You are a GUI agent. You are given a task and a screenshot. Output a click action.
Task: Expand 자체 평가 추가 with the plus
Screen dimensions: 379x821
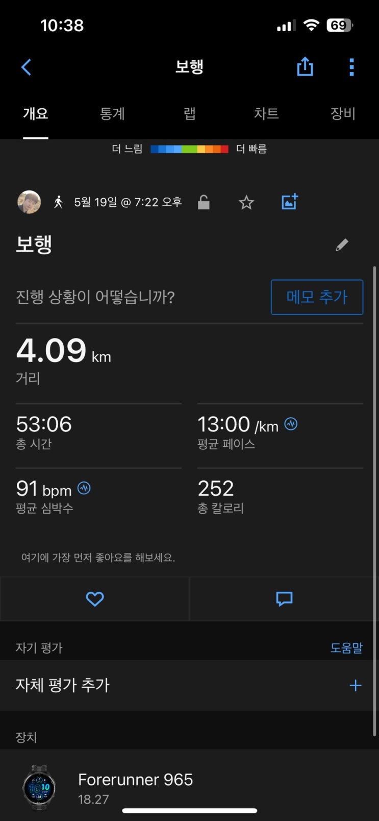[355, 685]
